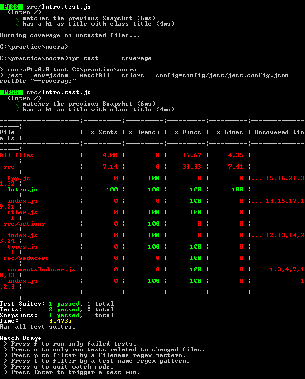Click types.js % Branch value 100
Image resolution: width=305 pixels, height=379 pixels.
[x=154, y=247]
